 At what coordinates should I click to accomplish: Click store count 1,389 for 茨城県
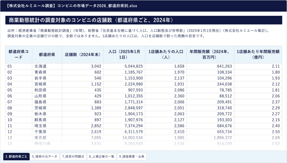[83, 108]
